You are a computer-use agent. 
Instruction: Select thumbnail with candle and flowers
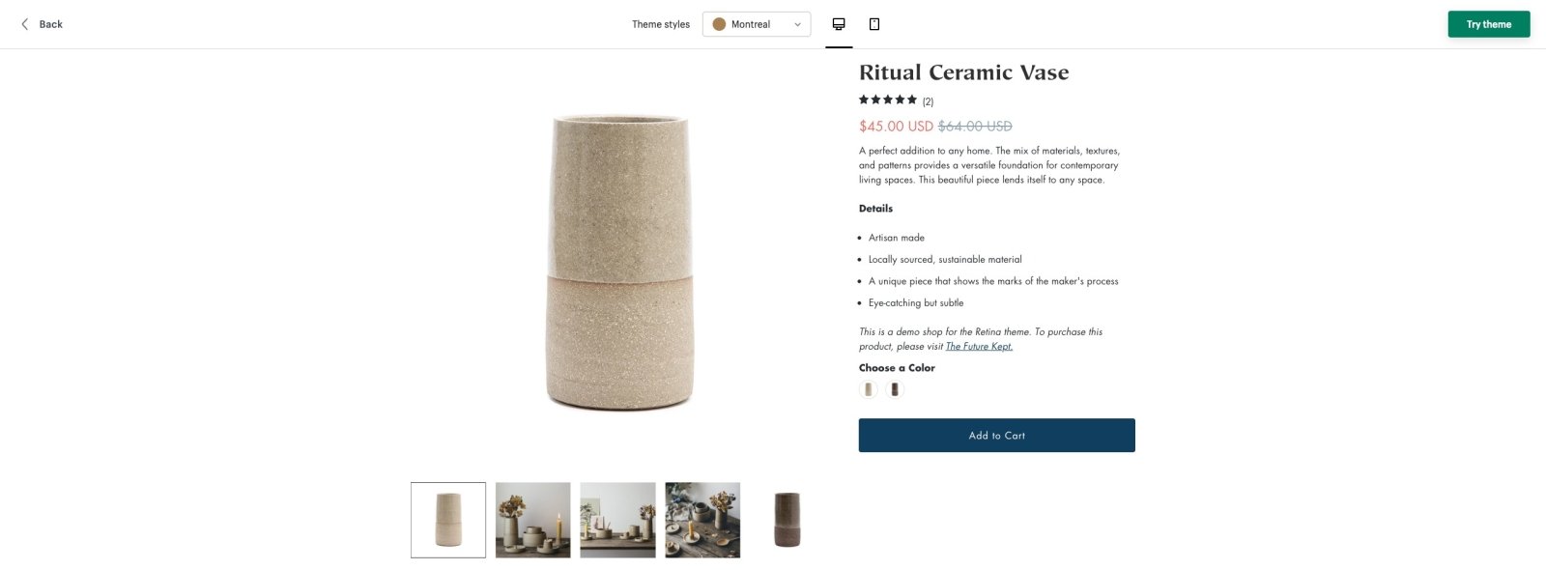tap(533, 520)
